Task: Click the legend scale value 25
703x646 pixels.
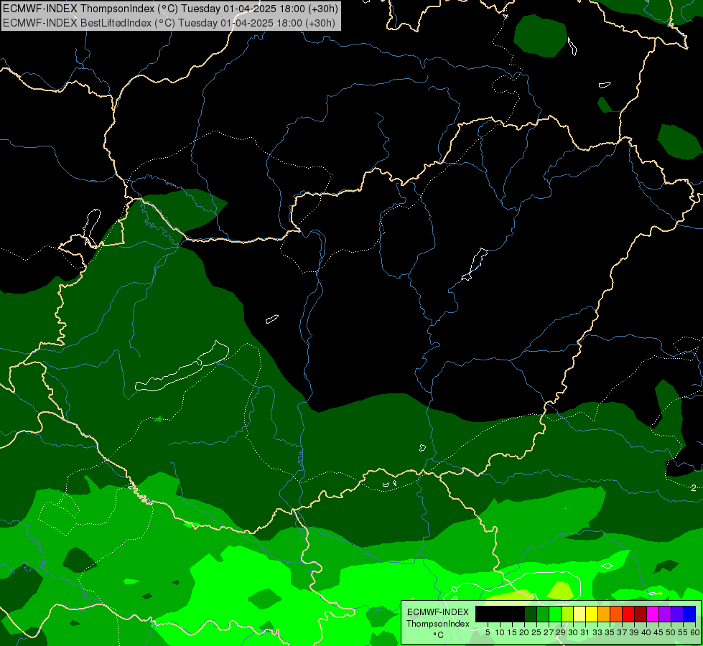Action: pyautogui.click(x=536, y=632)
